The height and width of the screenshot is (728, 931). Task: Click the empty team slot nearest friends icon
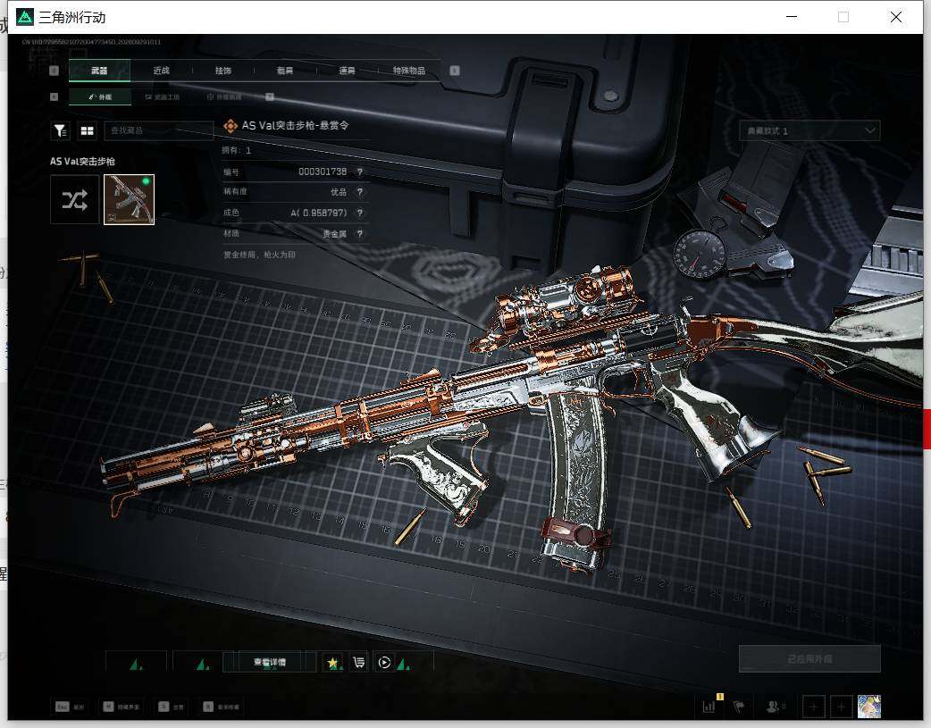[813, 707]
